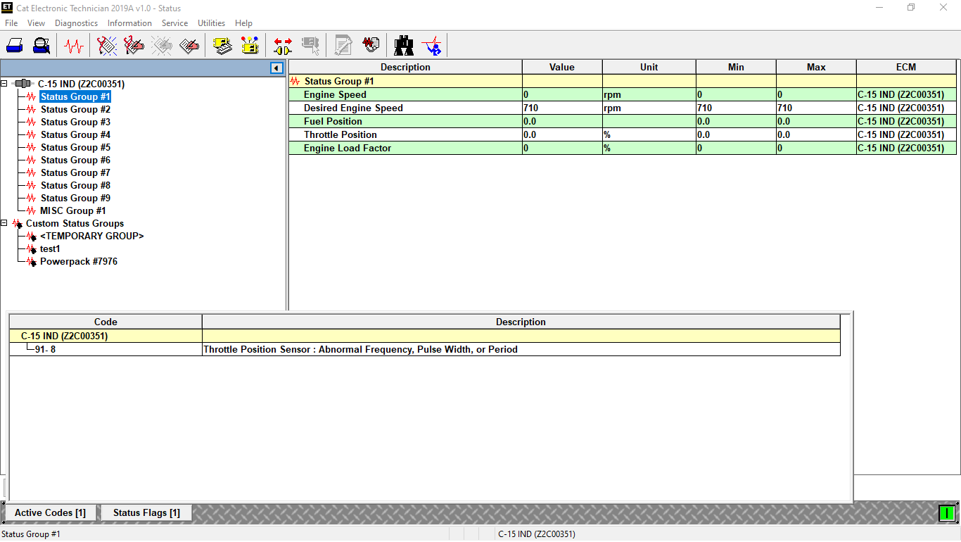This screenshot has height=542, width=961.
Task: Select the C-15 IND (Z2C00351) tree root
Action: point(81,84)
